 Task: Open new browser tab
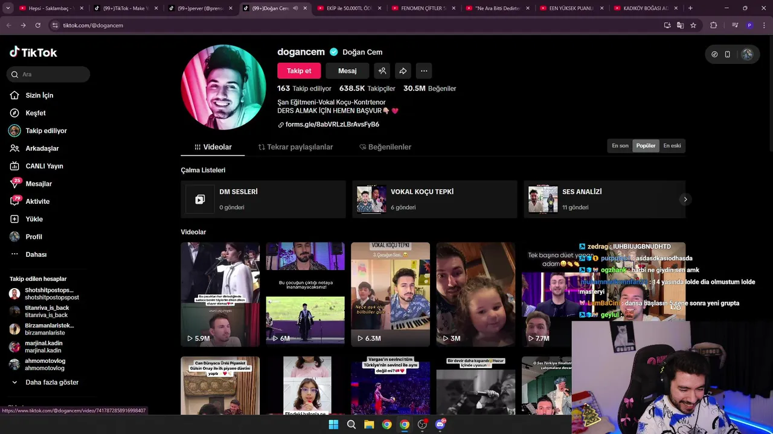(690, 8)
